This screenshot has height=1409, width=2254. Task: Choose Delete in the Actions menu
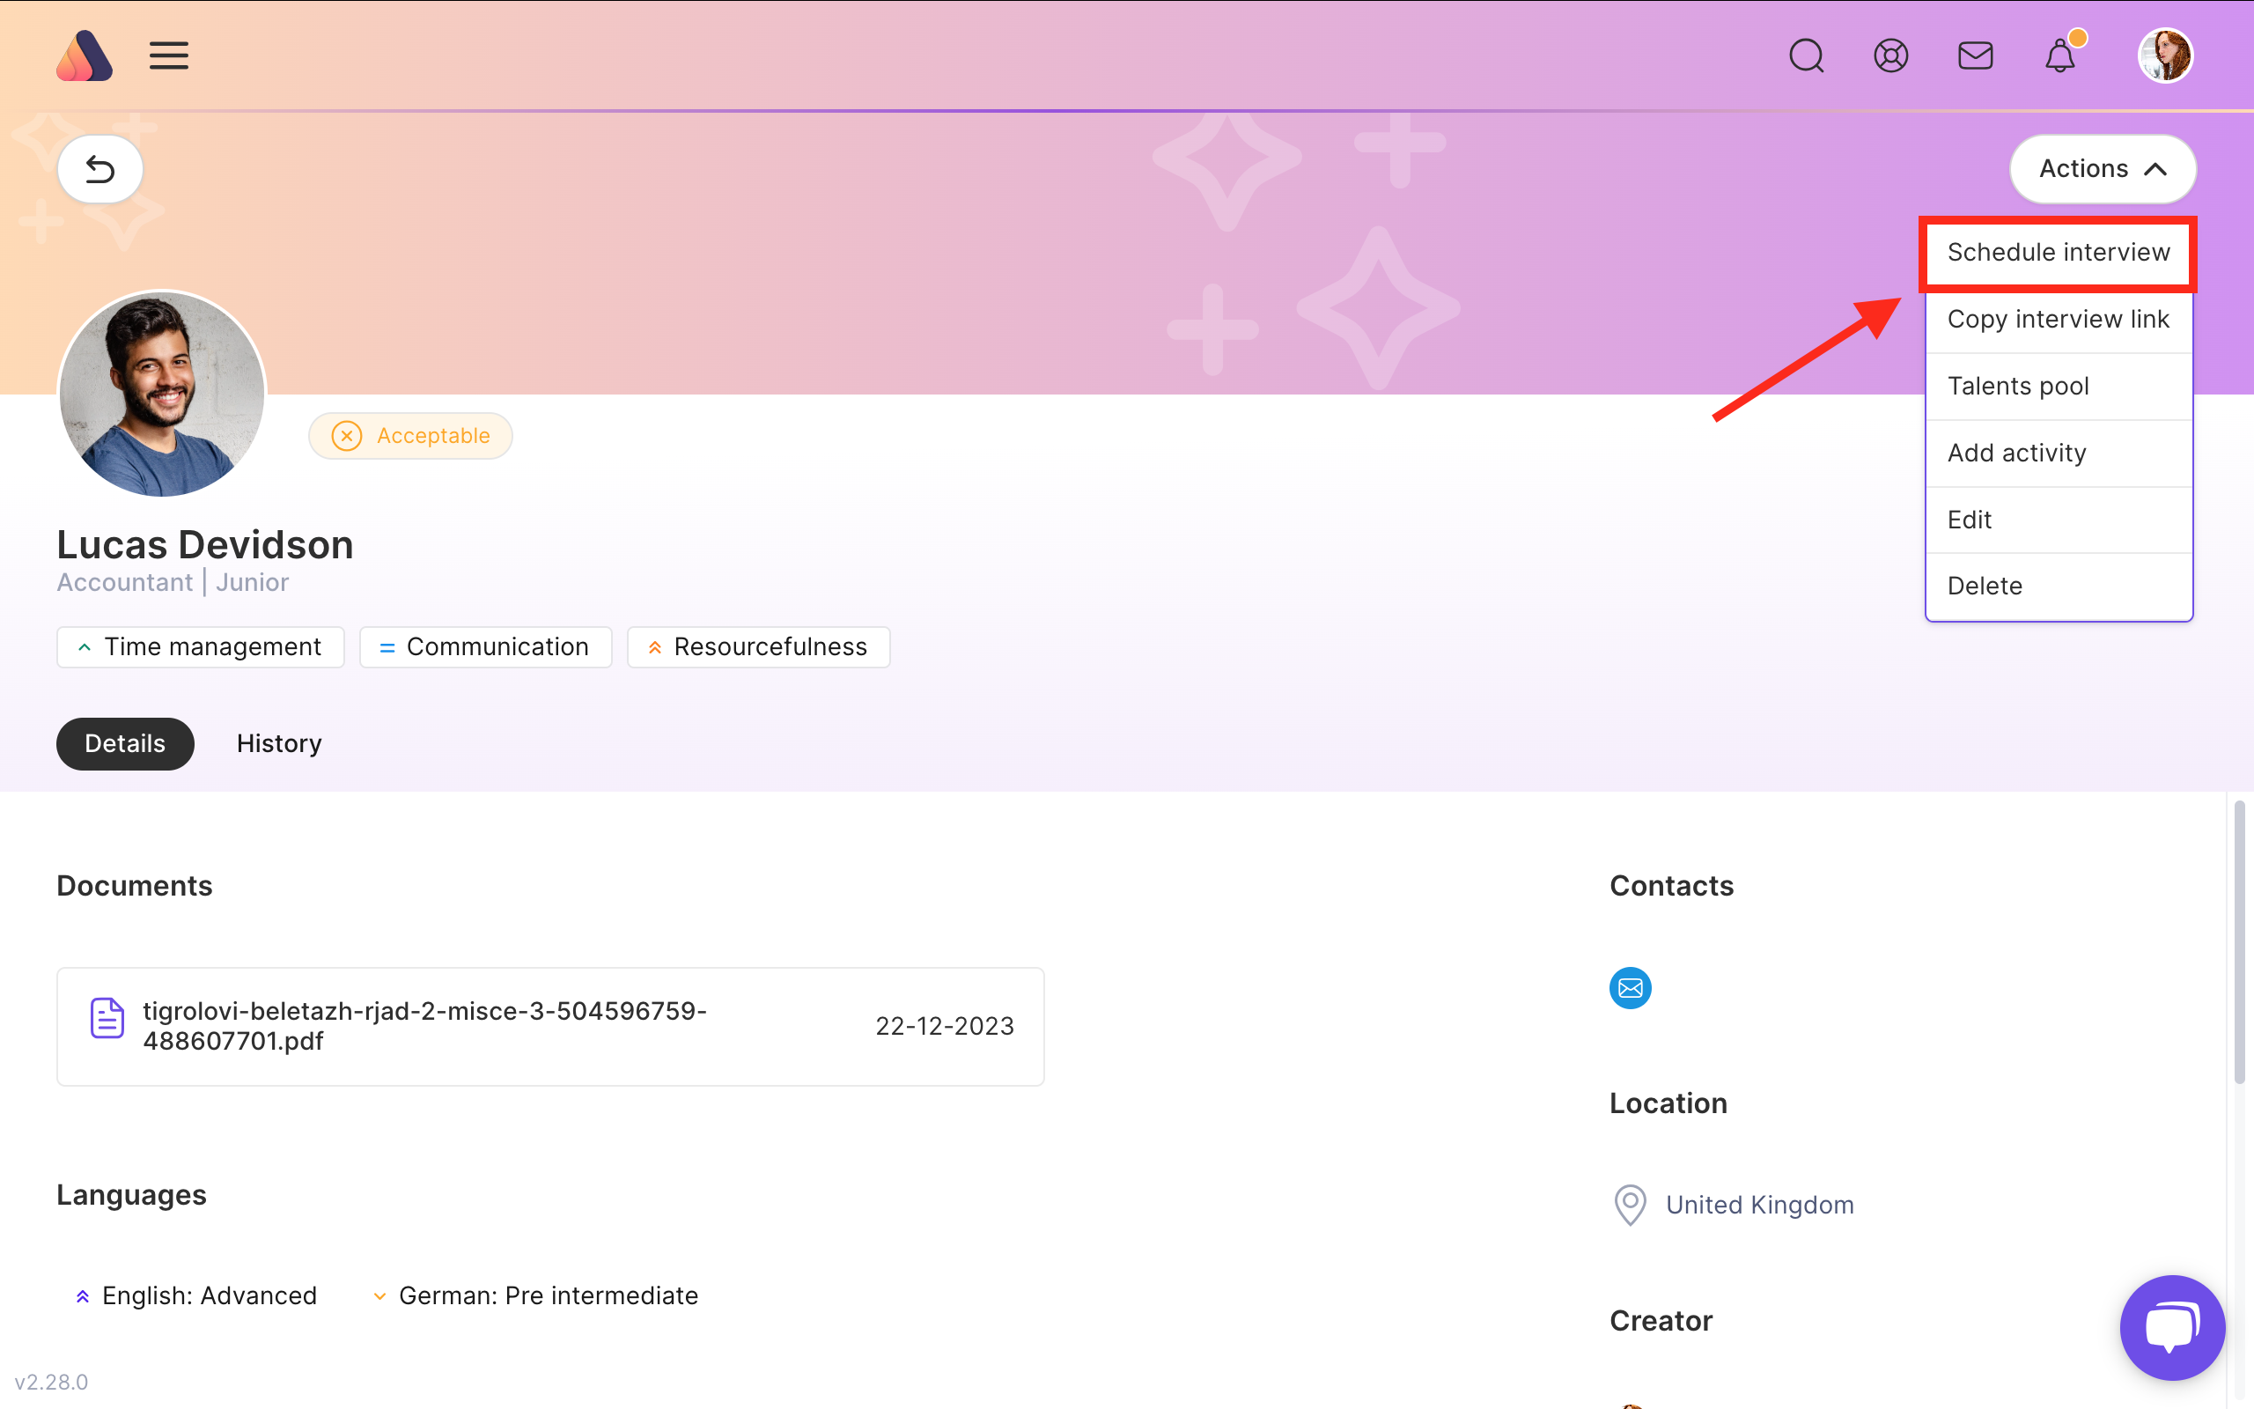point(2059,586)
